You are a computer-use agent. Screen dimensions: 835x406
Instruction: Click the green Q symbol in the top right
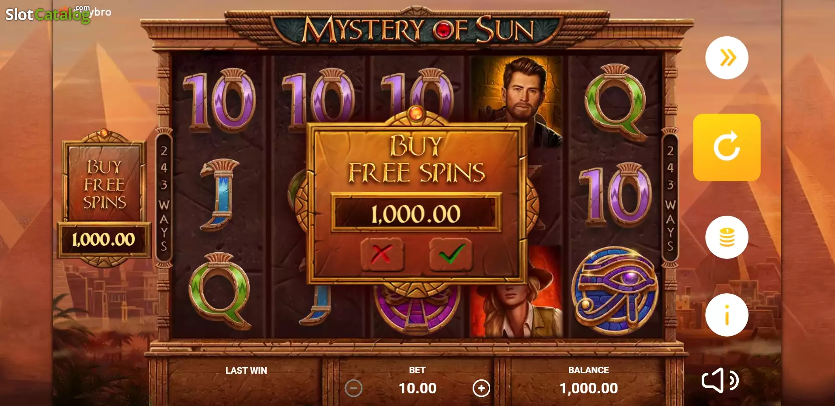tap(616, 101)
